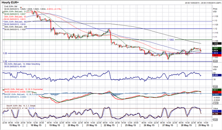This screenshot has width=222, height=130.
Task: Click the StochF 59.219 value tag
Action: 217,111
